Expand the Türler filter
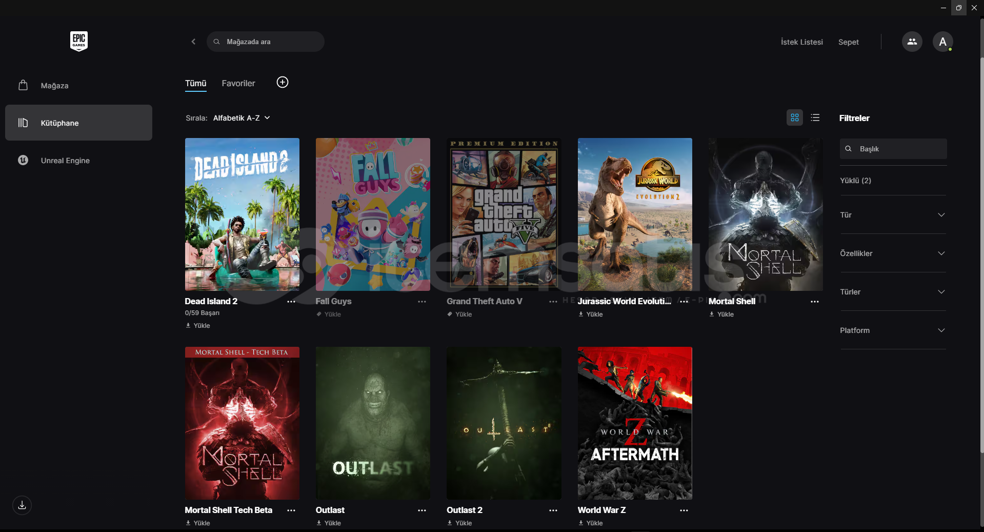 point(893,292)
